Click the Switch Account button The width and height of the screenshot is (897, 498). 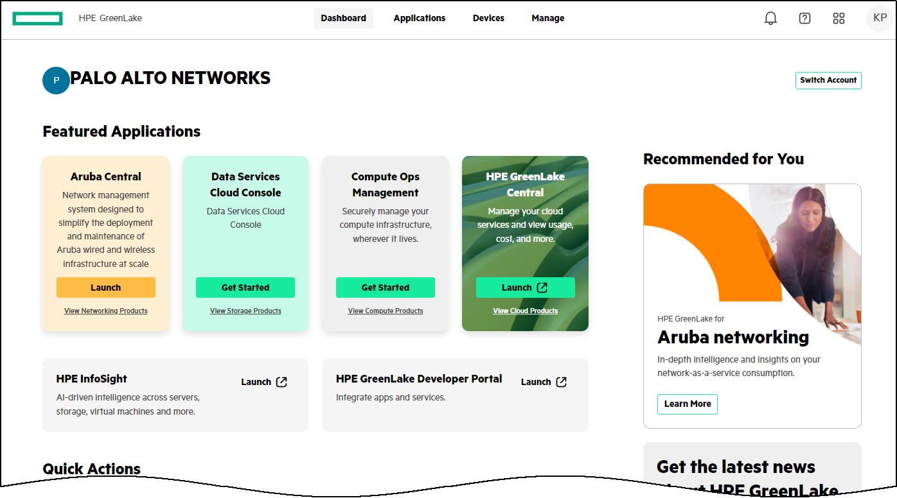click(x=828, y=80)
